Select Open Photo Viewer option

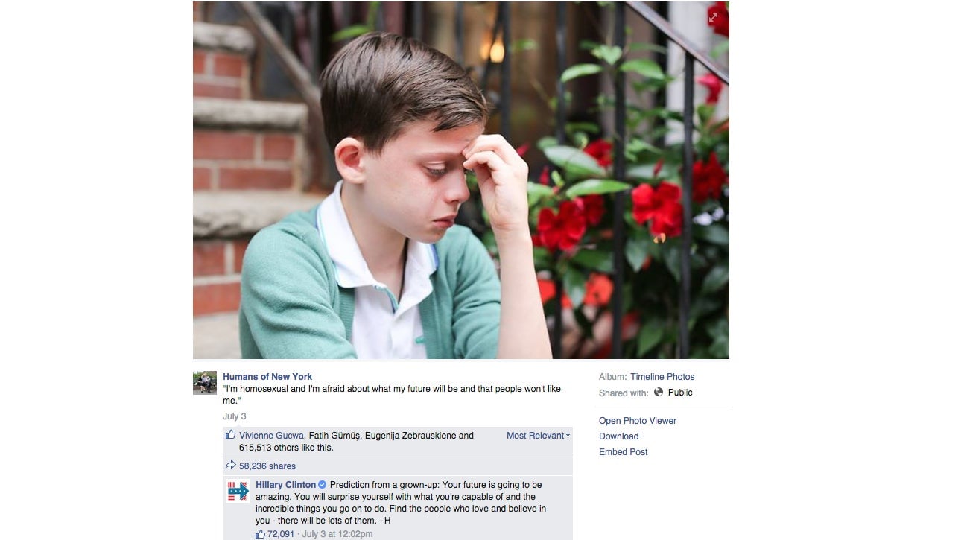(x=638, y=421)
